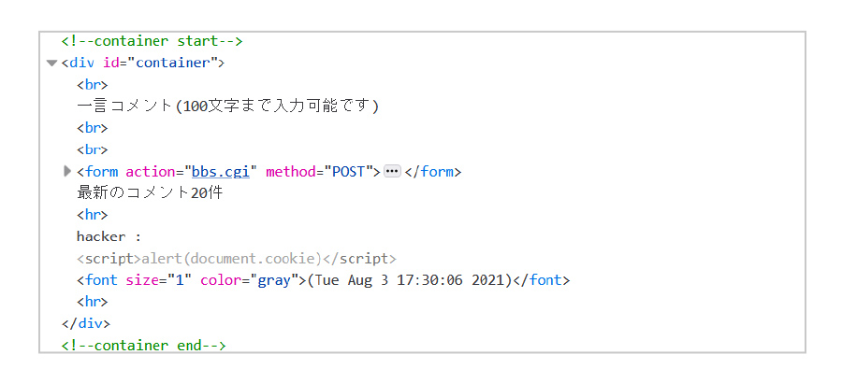Select the first br tag under container
The height and width of the screenshot is (383, 842).
(x=93, y=85)
